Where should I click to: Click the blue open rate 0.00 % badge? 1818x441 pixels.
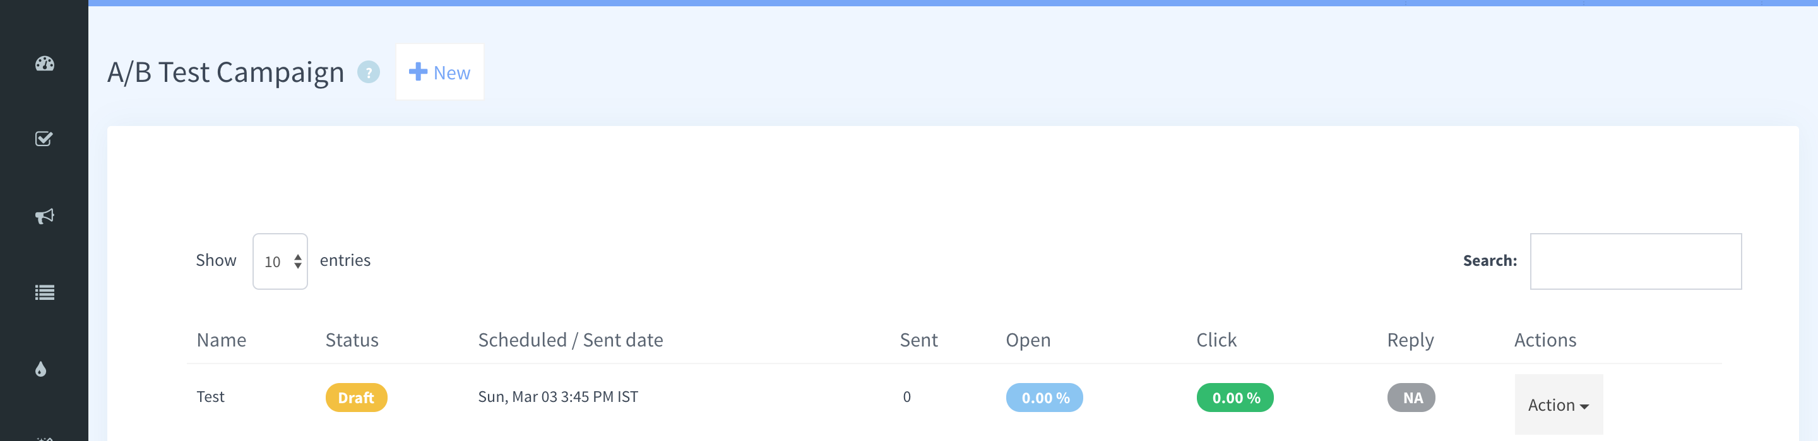(x=1045, y=398)
